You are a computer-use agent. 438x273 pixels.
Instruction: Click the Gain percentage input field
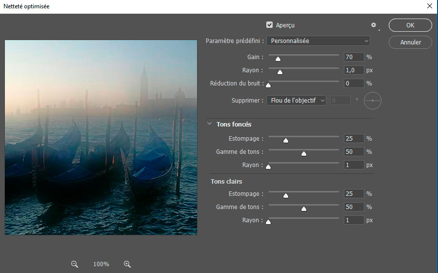pos(354,57)
